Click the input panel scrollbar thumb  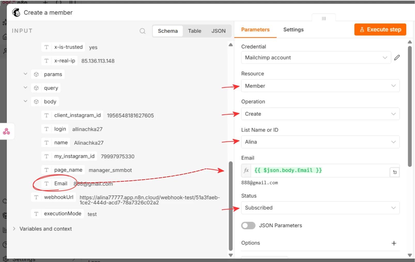(231, 206)
